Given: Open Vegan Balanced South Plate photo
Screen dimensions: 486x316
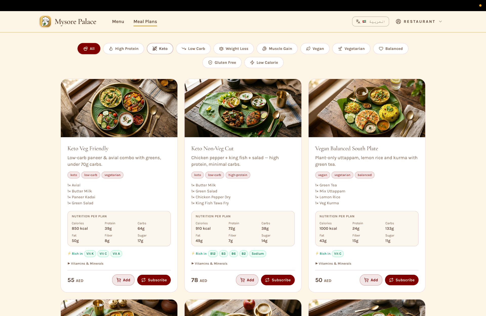Looking at the screenshot, I should tap(367, 108).
